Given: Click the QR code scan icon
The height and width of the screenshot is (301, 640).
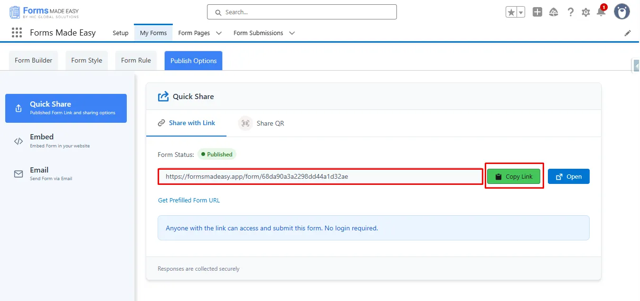Looking at the screenshot, I should pos(245,123).
